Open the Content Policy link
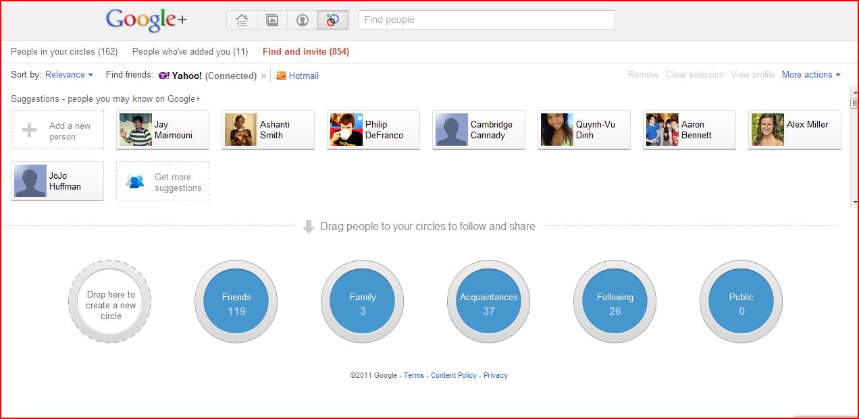The width and height of the screenshot is (859, 419). 454,375
